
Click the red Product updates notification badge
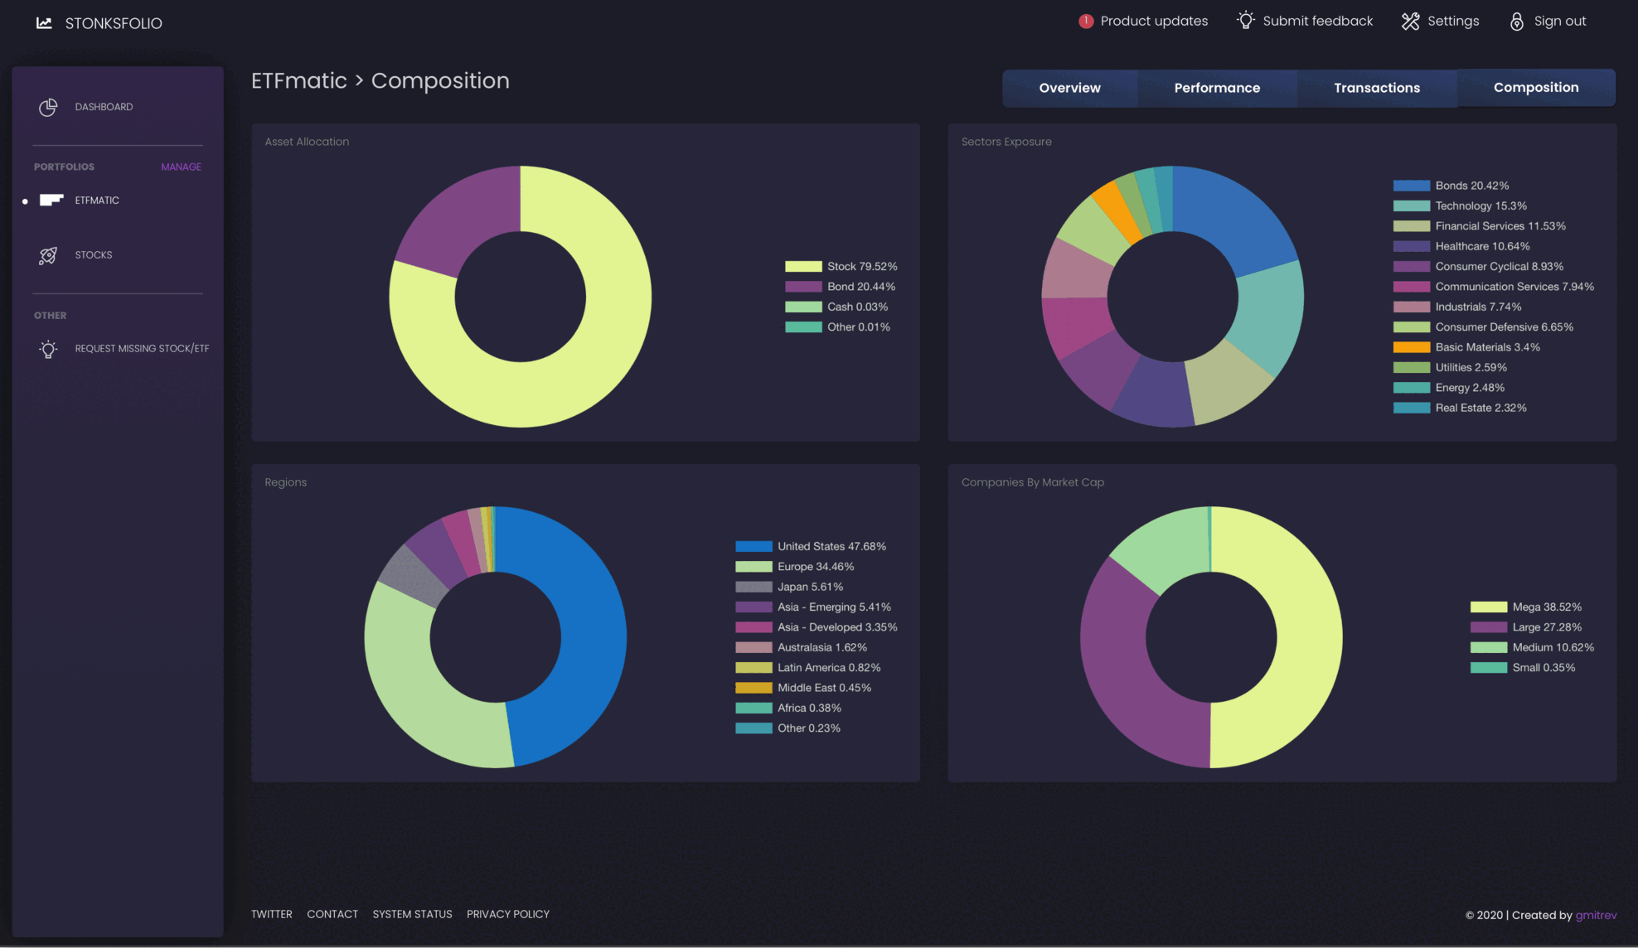click(x=1086, y=22)
